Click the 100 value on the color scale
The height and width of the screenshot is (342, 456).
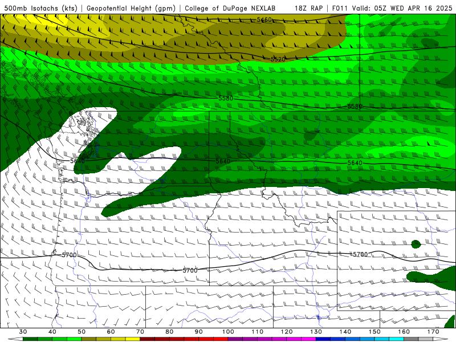point(228,332)
